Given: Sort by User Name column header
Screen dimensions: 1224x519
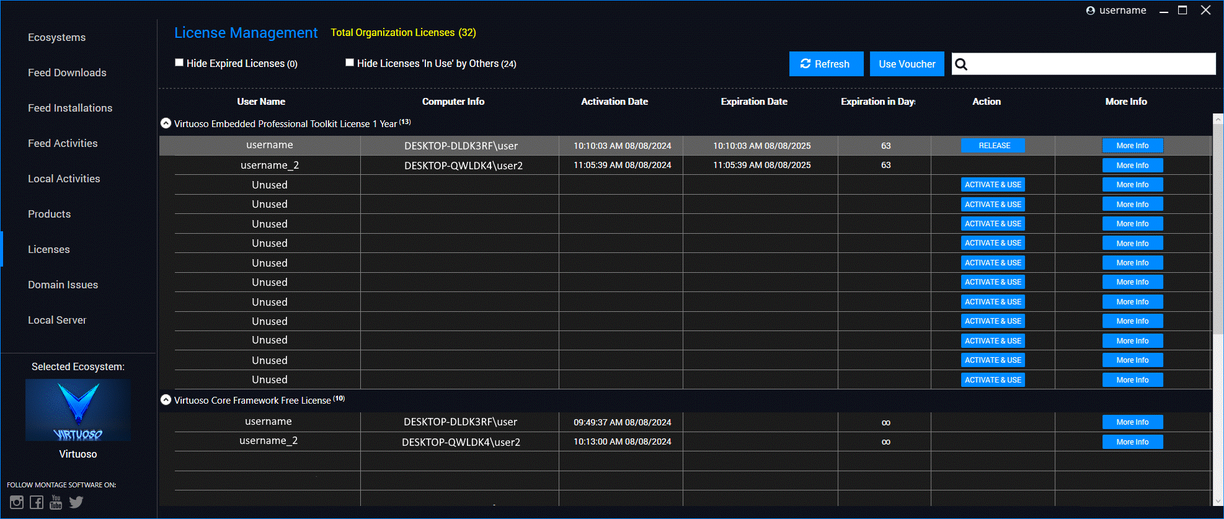Looking at the screenshot, I should (261, 102).
